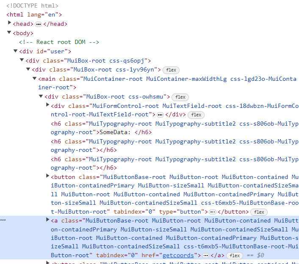Collapse the MuiBox-root css-qs6opj div
This screenshot has width=299, height=264.
[x=22, y=60]
